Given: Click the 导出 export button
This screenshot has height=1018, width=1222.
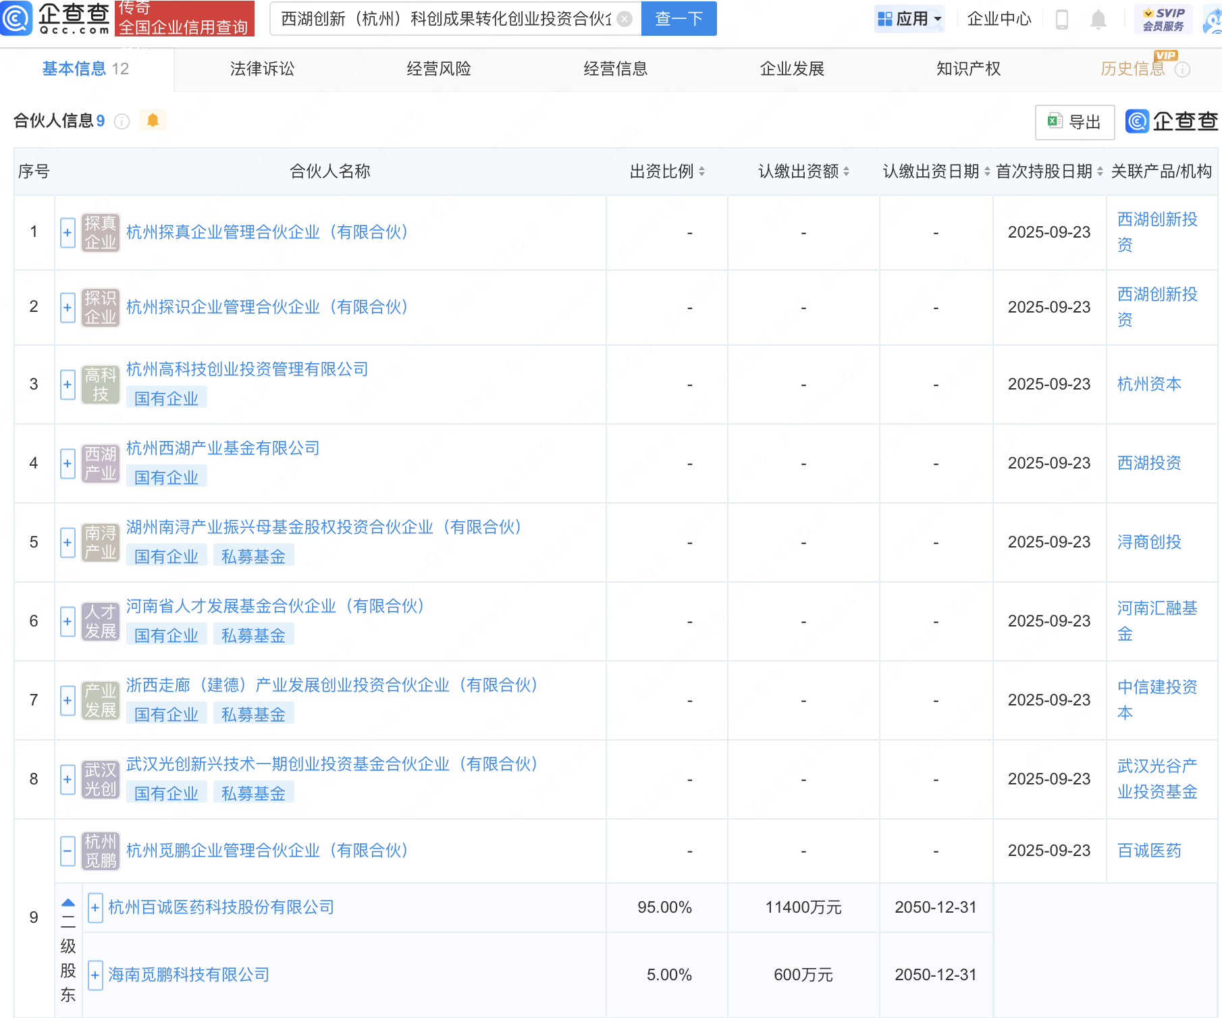Looking at the screenshot, I should 1075,122.
